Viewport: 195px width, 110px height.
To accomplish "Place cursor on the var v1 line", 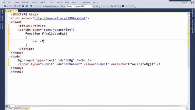I will [99, 41].
